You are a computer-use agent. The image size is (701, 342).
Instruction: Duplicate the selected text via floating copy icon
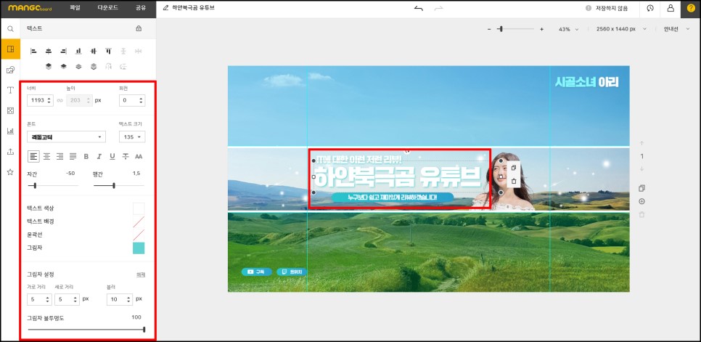pyautogui.click(x=514, y=167)
